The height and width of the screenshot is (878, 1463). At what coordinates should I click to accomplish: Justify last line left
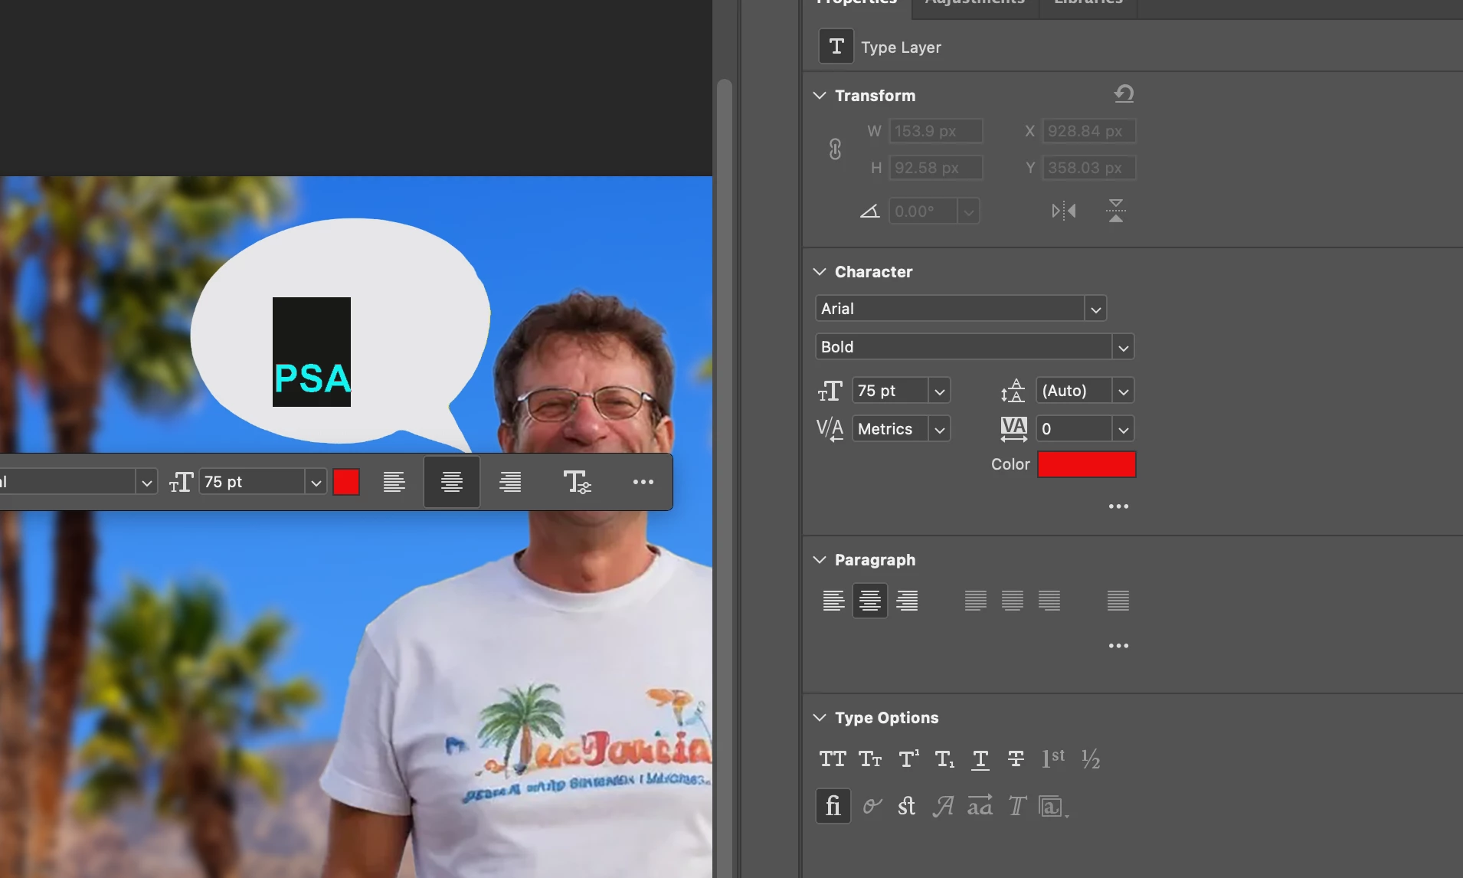[x=975, y=601]
